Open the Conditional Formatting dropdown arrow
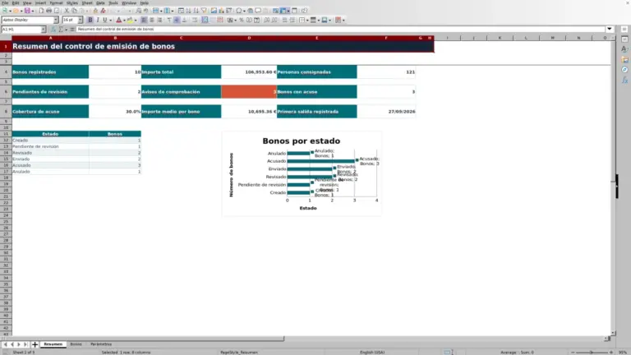This screenshot has height=355, width=631. [343, 20]
